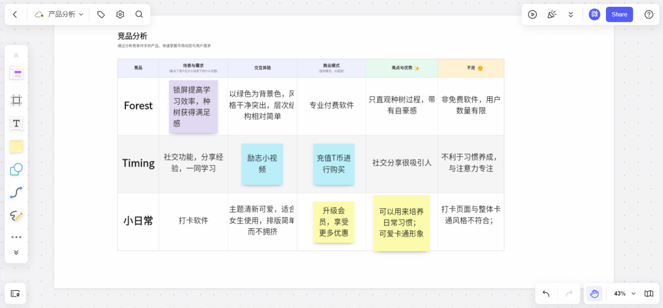Open the pages panel icon at bottom-left

pyautogui.click(x=15, y=293)
